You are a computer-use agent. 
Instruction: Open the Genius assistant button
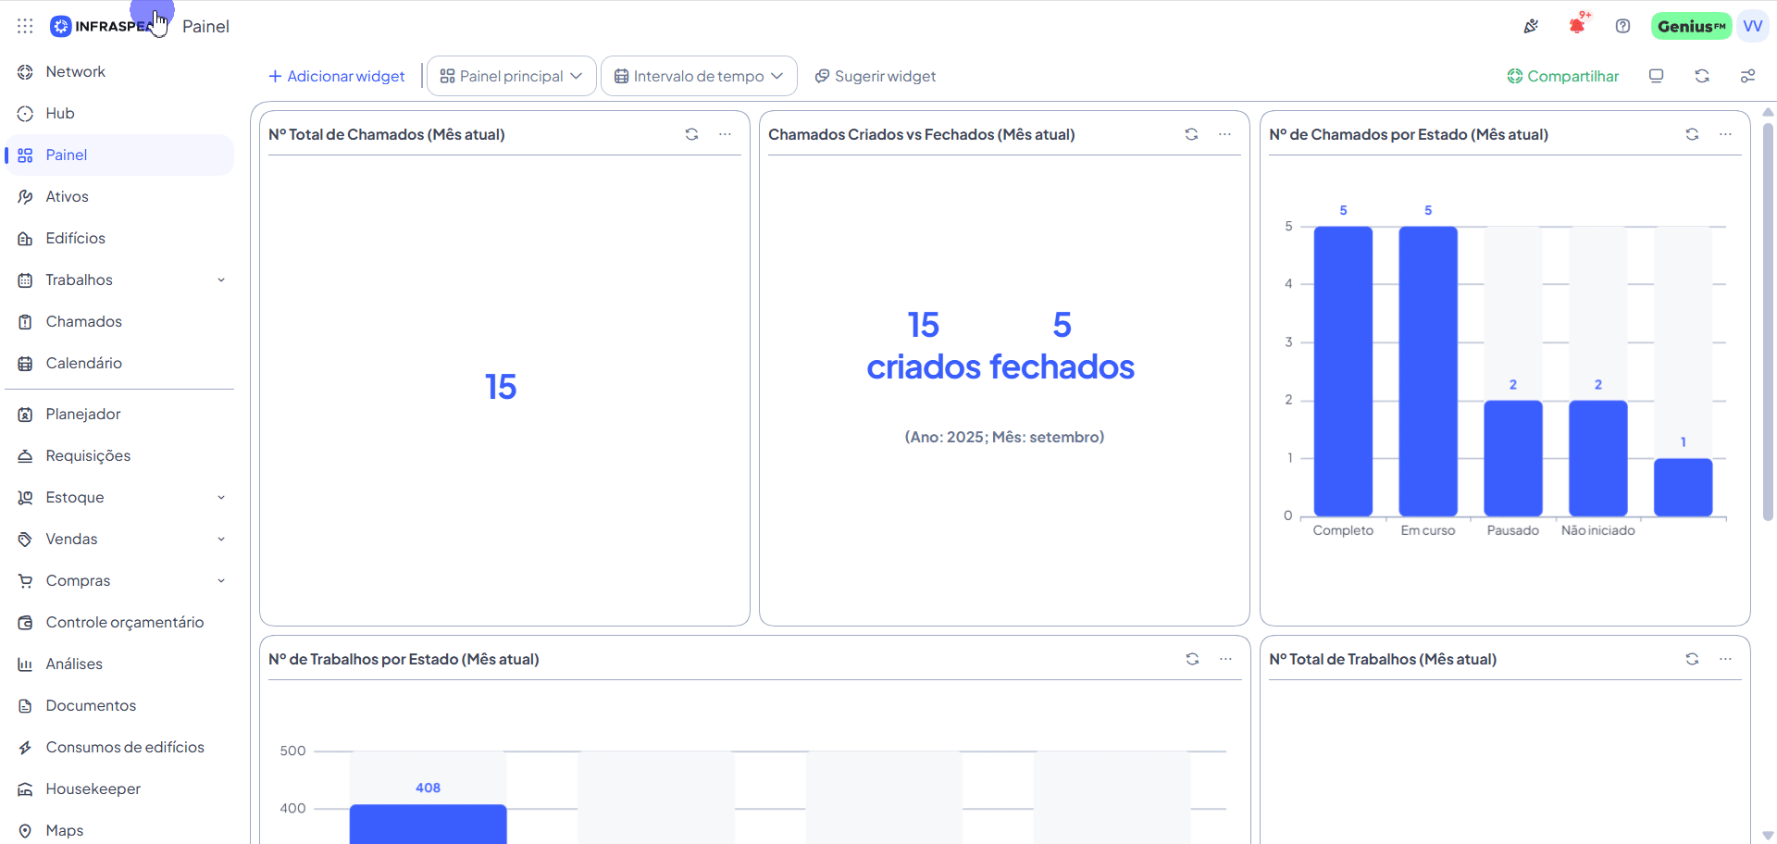1691,26
